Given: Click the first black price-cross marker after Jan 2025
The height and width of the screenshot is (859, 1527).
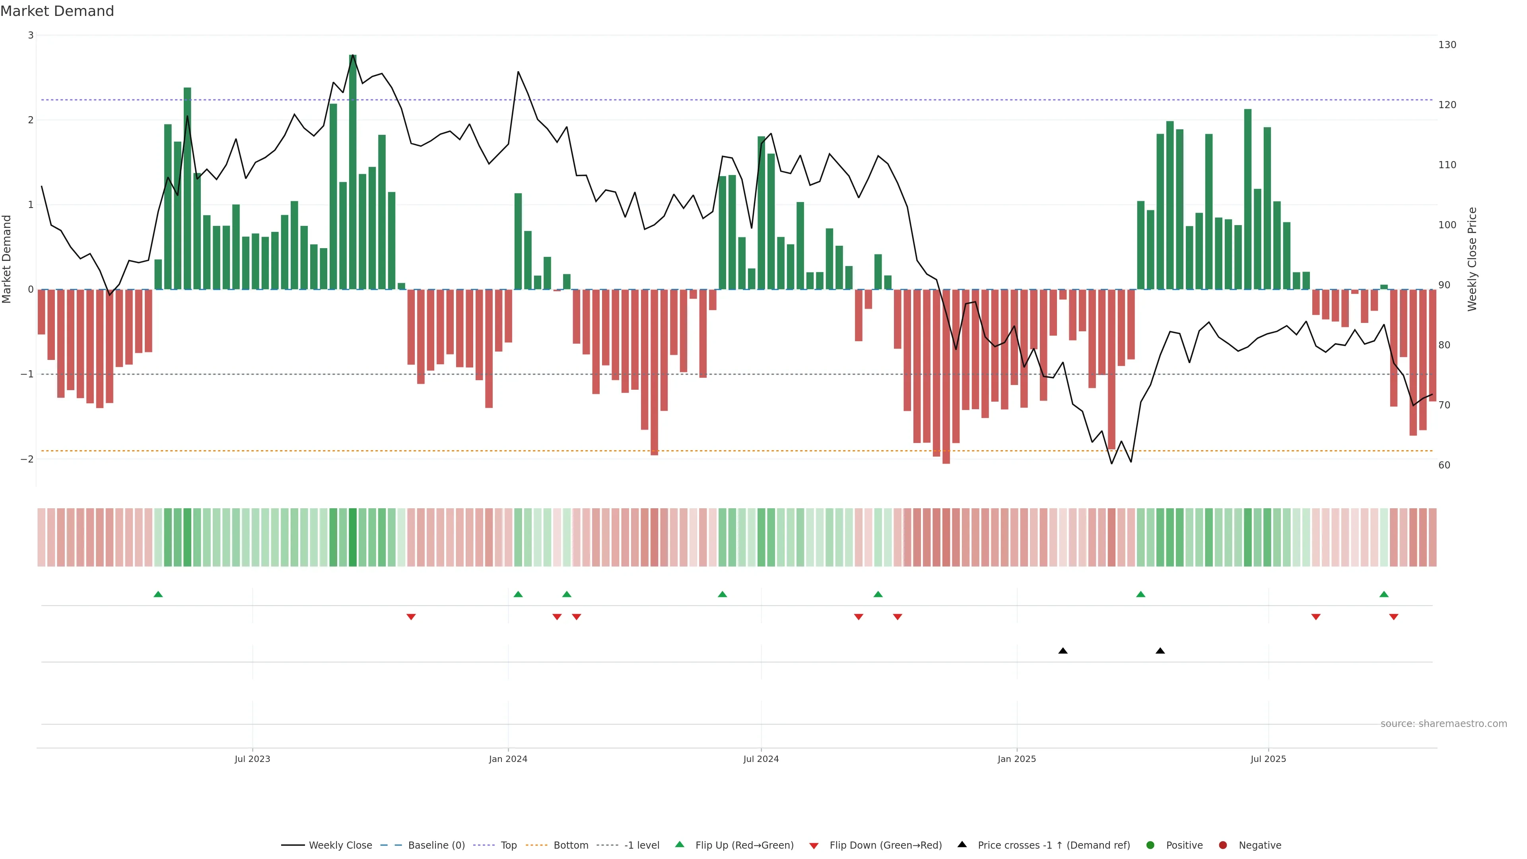Looking at the screenshot, I should tap(1062, 651).
